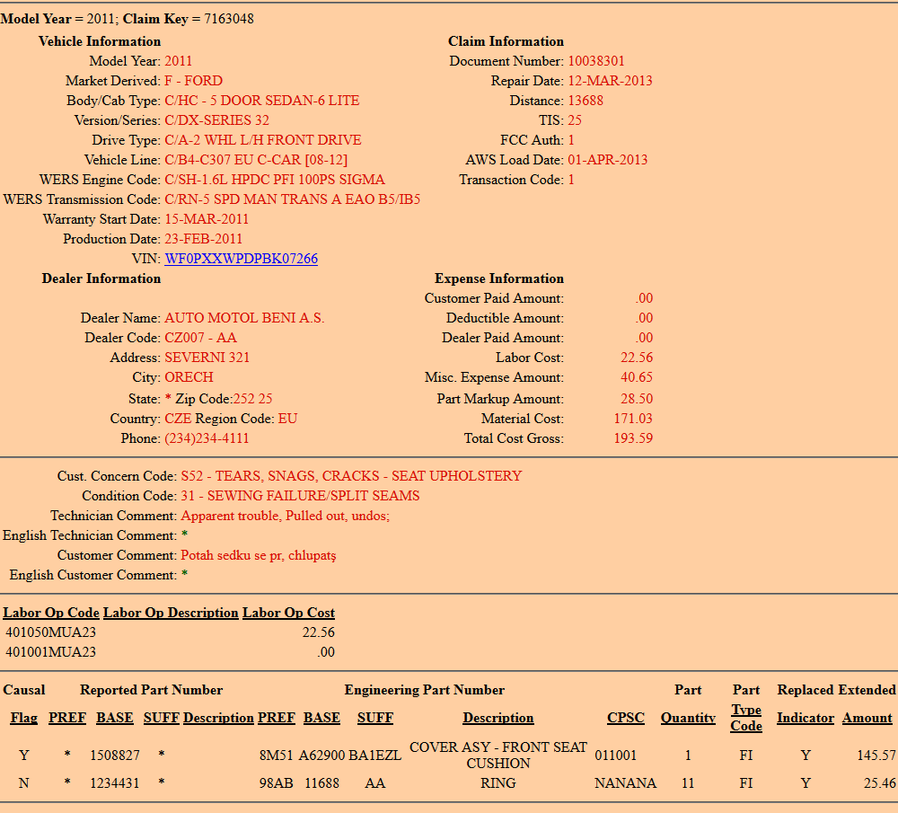
Task: Click the Part Type Code column header
Action: pos(746,718)
